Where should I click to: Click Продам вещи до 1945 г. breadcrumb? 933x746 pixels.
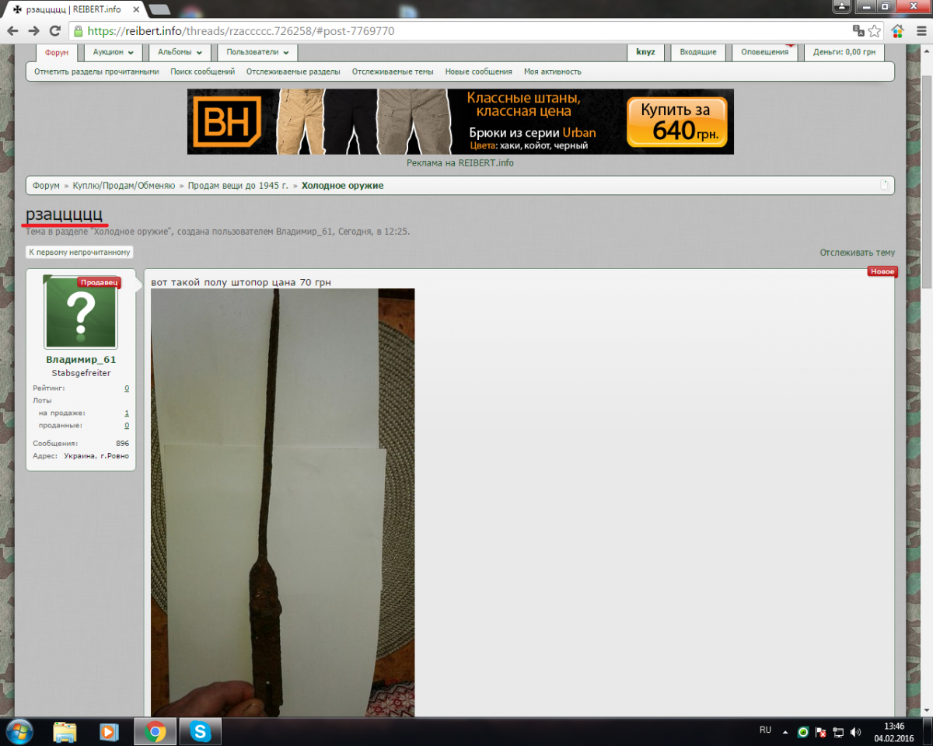point(238,186)
